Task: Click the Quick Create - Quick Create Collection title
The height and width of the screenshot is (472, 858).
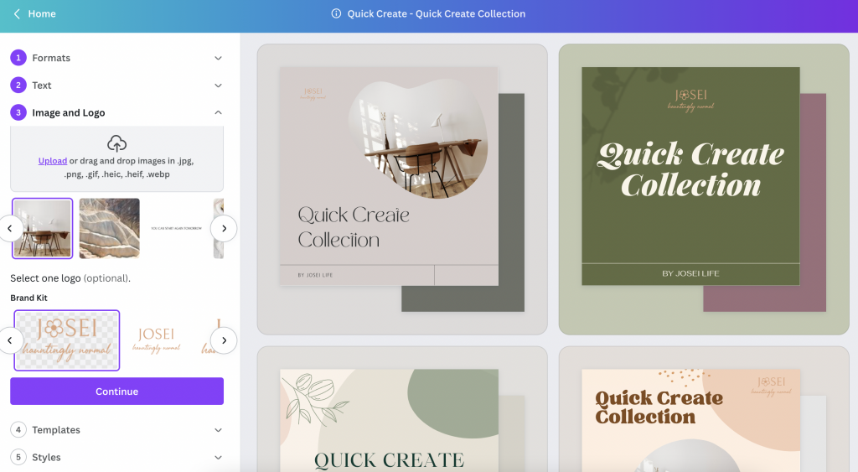Action: [x=436, y=13]
